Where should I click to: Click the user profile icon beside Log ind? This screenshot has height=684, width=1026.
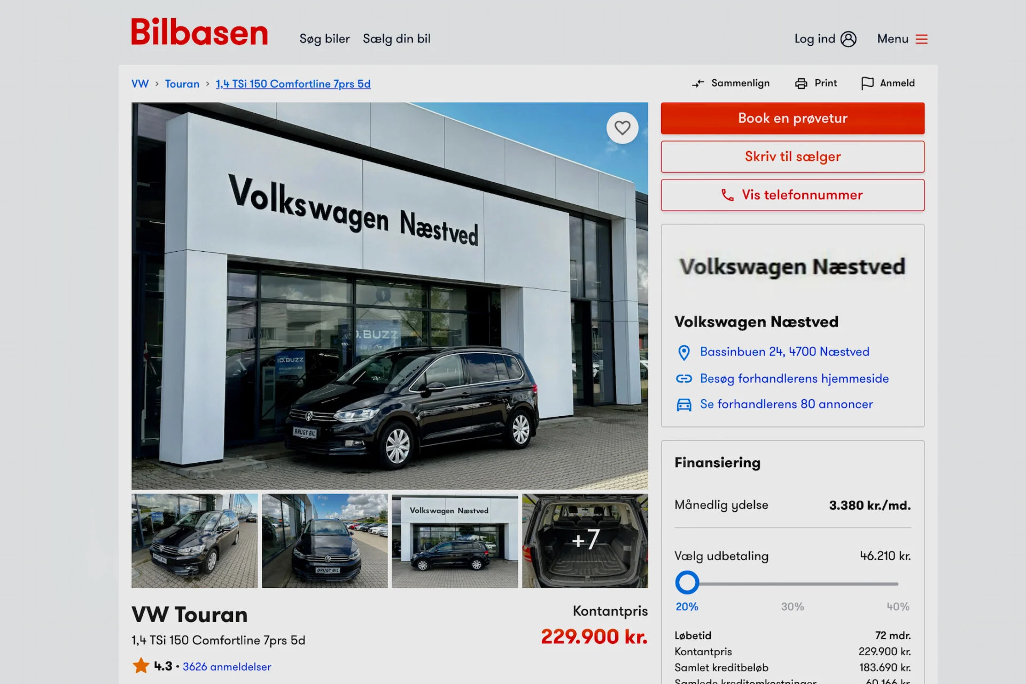(848, 39)
